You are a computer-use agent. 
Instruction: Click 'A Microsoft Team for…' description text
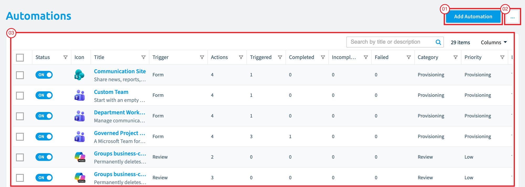pos(120,141)
